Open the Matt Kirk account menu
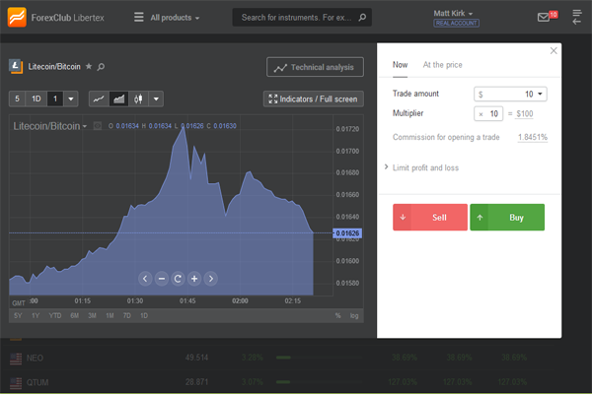The width and height of the screenshot is (592, 394). (x=453, y=13)
